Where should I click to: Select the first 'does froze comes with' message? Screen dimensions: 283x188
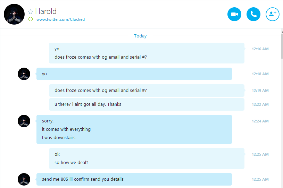(x=147, y=53)
